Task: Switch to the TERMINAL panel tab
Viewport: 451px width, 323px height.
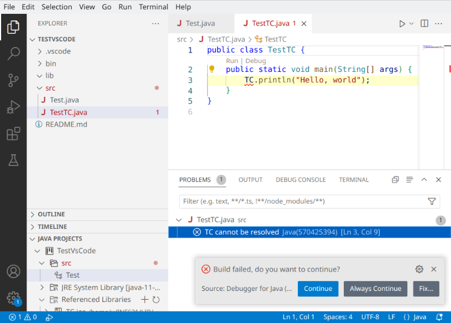Action: point(354,180)
